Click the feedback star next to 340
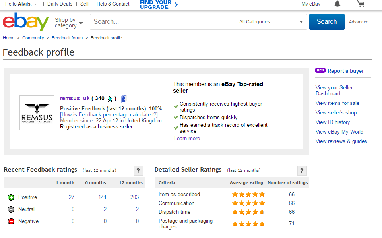The width and height of the screenshot is (382, 238). tap(110, 99)
